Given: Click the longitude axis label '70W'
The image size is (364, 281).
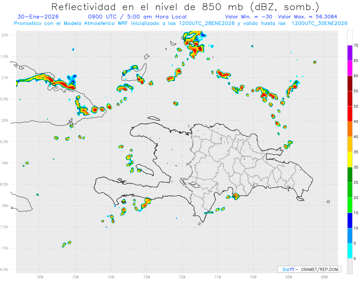Looking at the screenshot, I should coord(253,277).
